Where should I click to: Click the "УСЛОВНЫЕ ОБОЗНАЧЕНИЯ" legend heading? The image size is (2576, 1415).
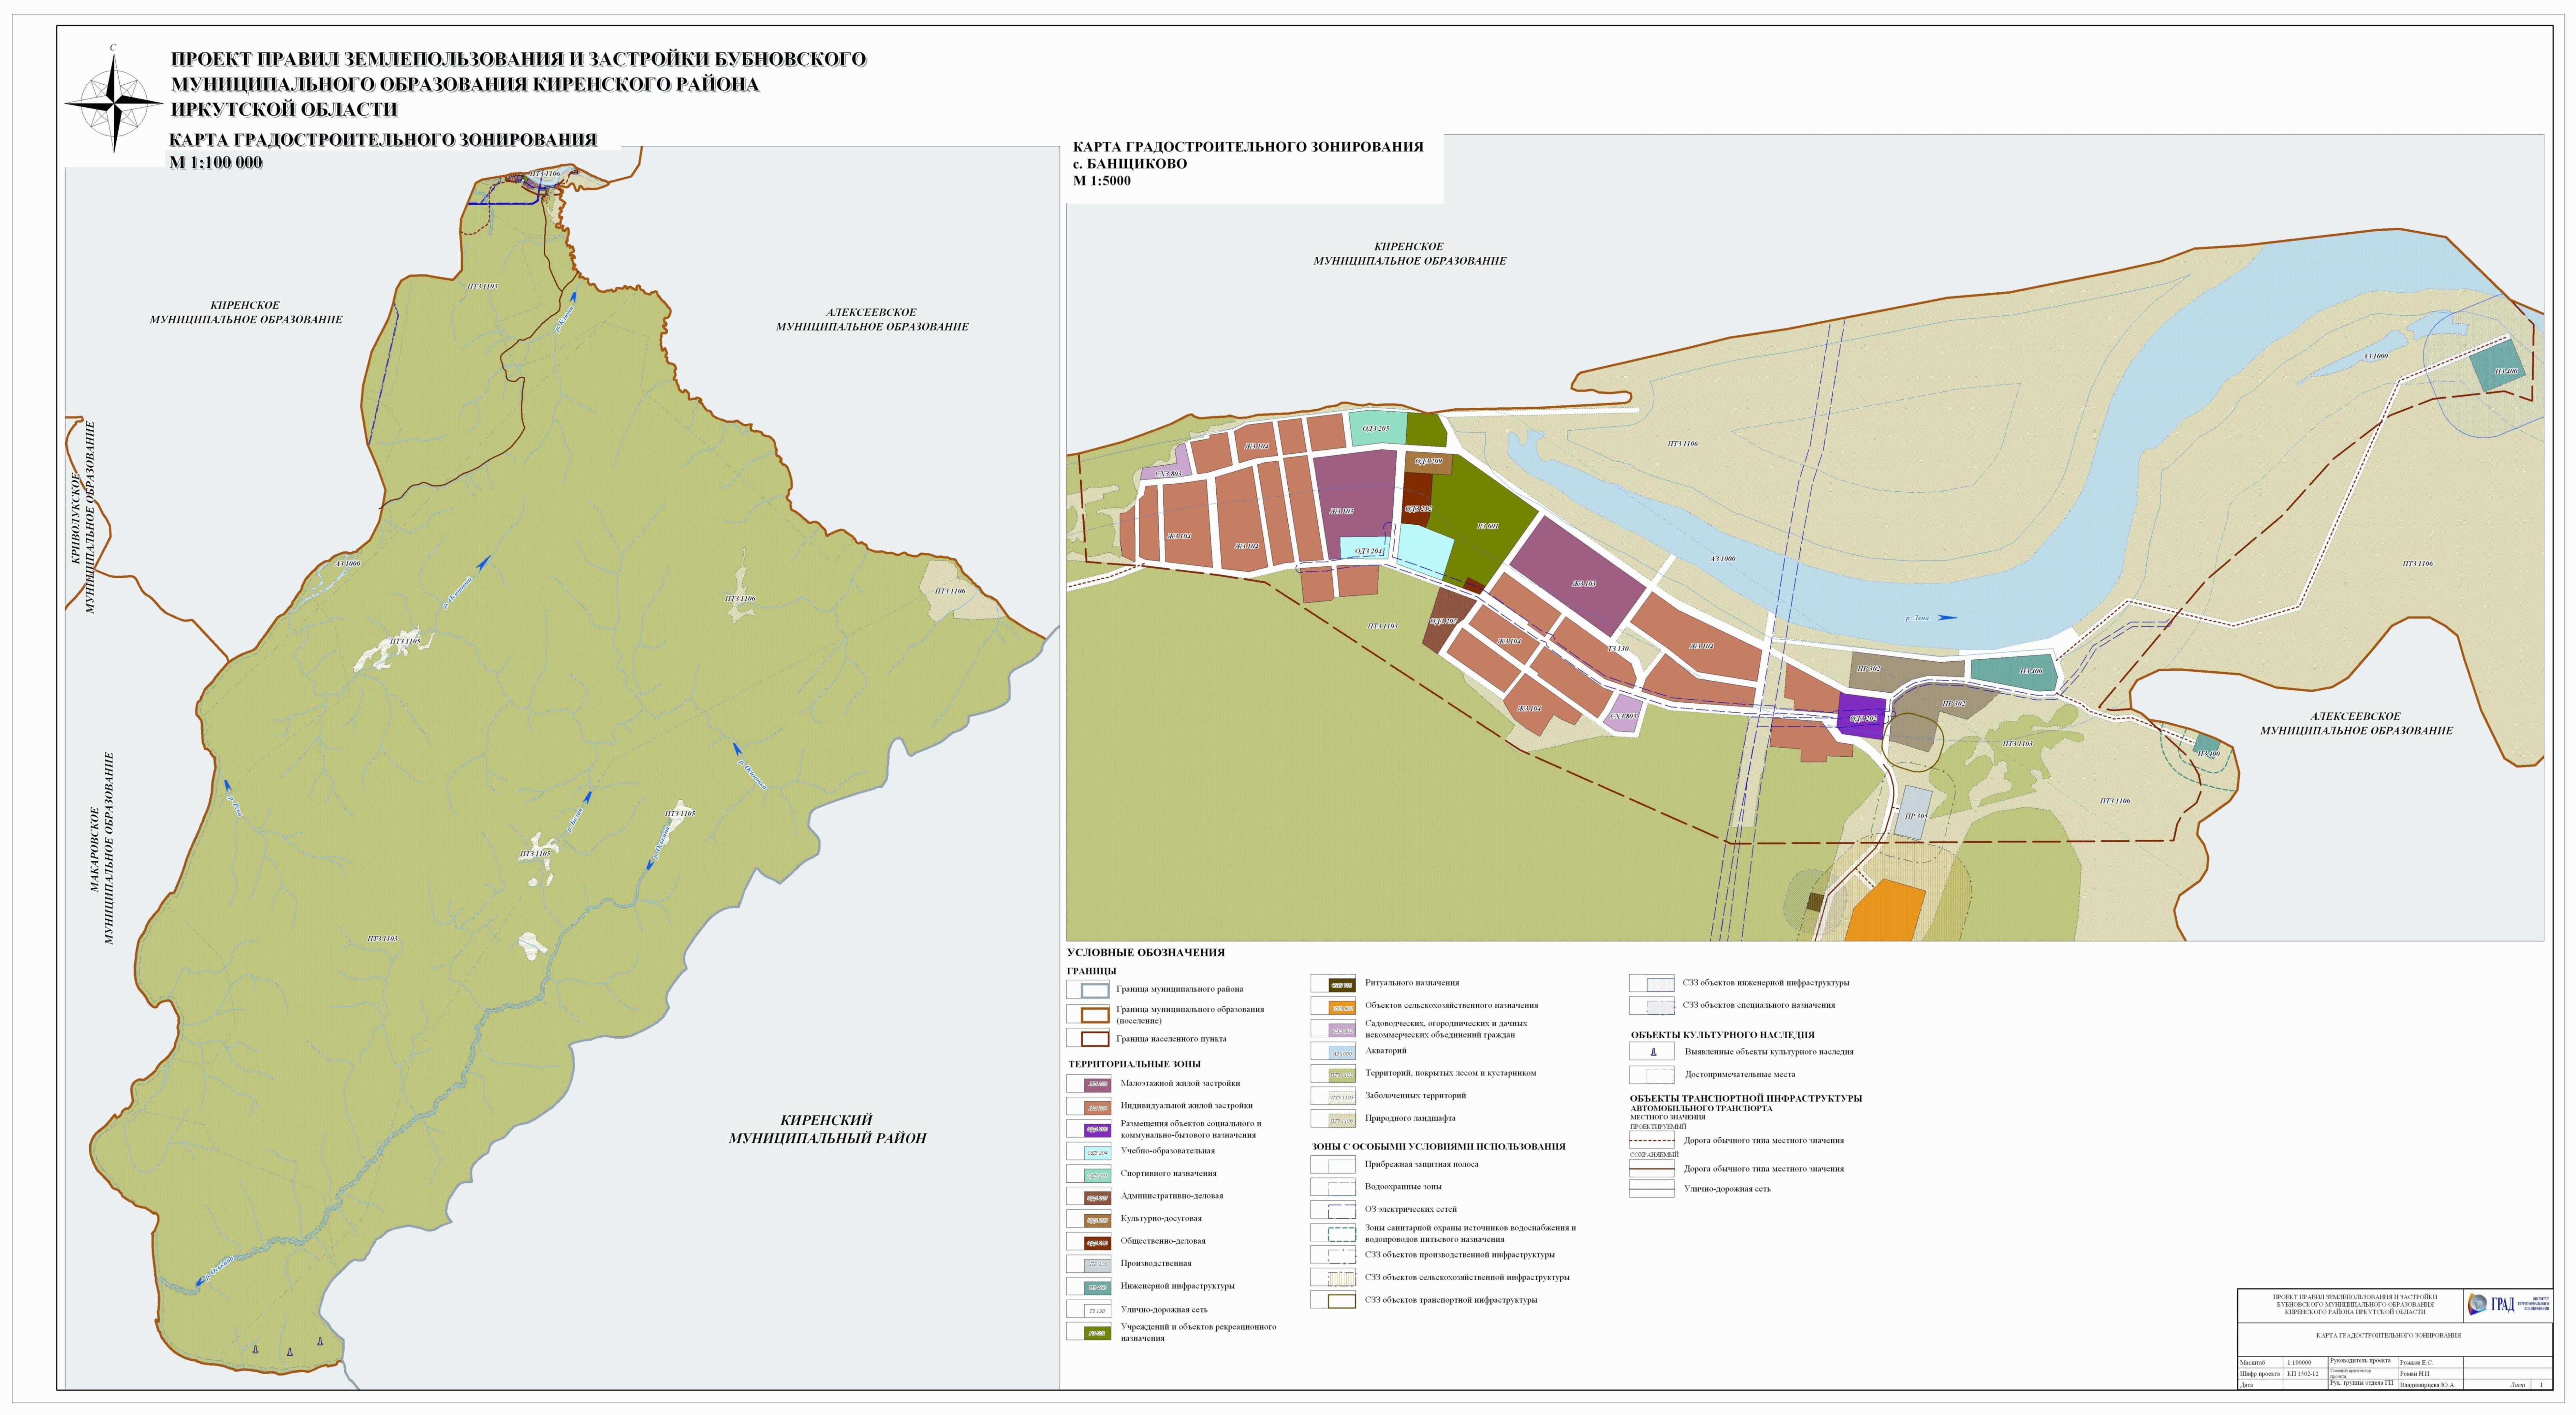(x=1146, y=953)
